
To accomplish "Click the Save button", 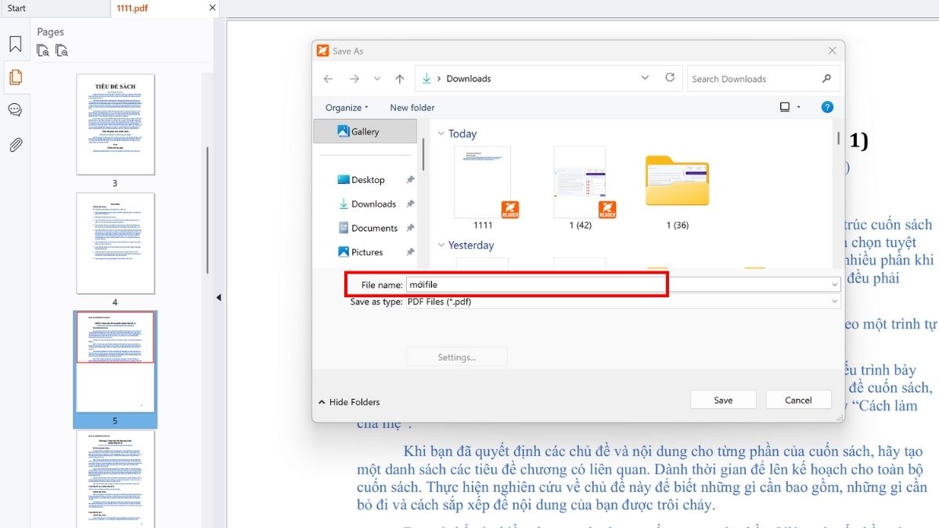I will [x=722, y=400].
